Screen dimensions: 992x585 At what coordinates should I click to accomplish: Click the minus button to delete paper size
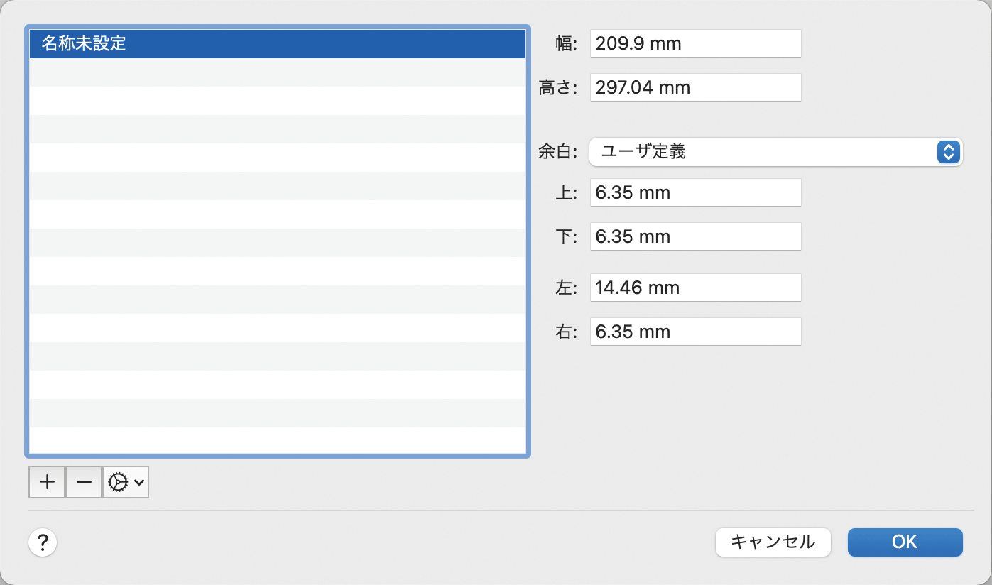[84, 482]
